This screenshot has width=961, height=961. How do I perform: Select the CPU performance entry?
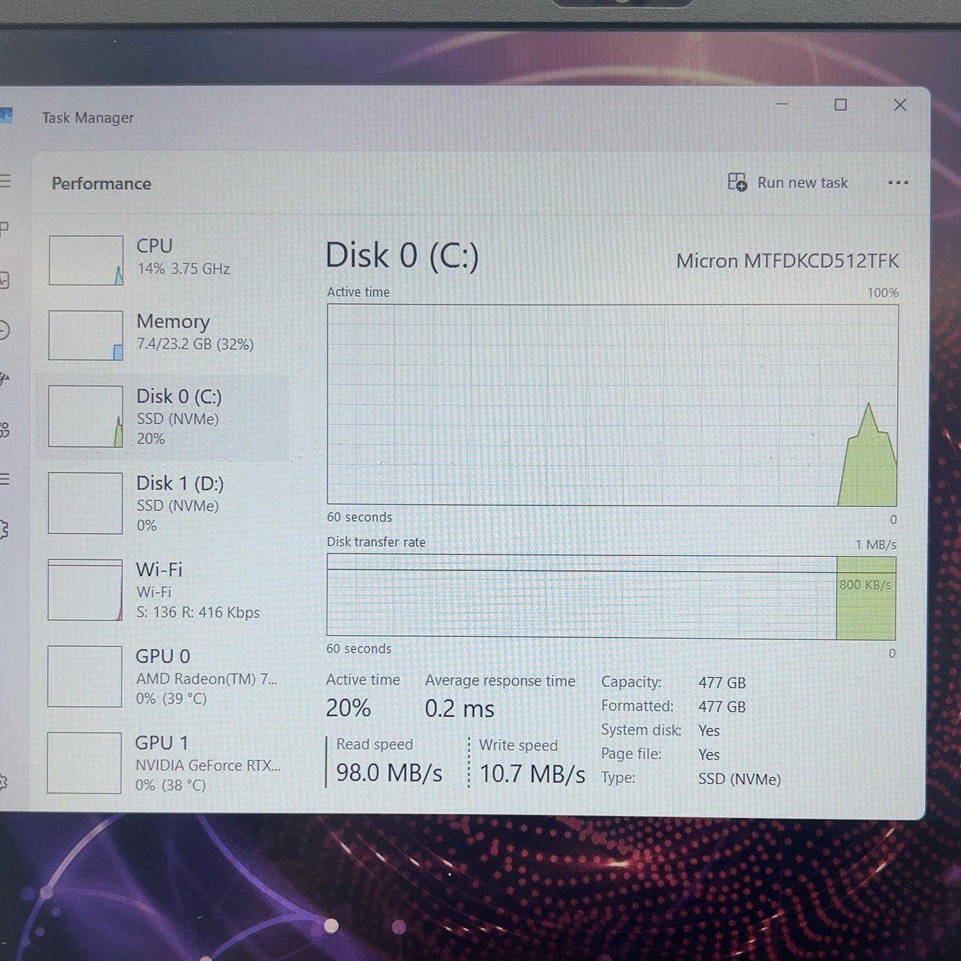(163, 259)
